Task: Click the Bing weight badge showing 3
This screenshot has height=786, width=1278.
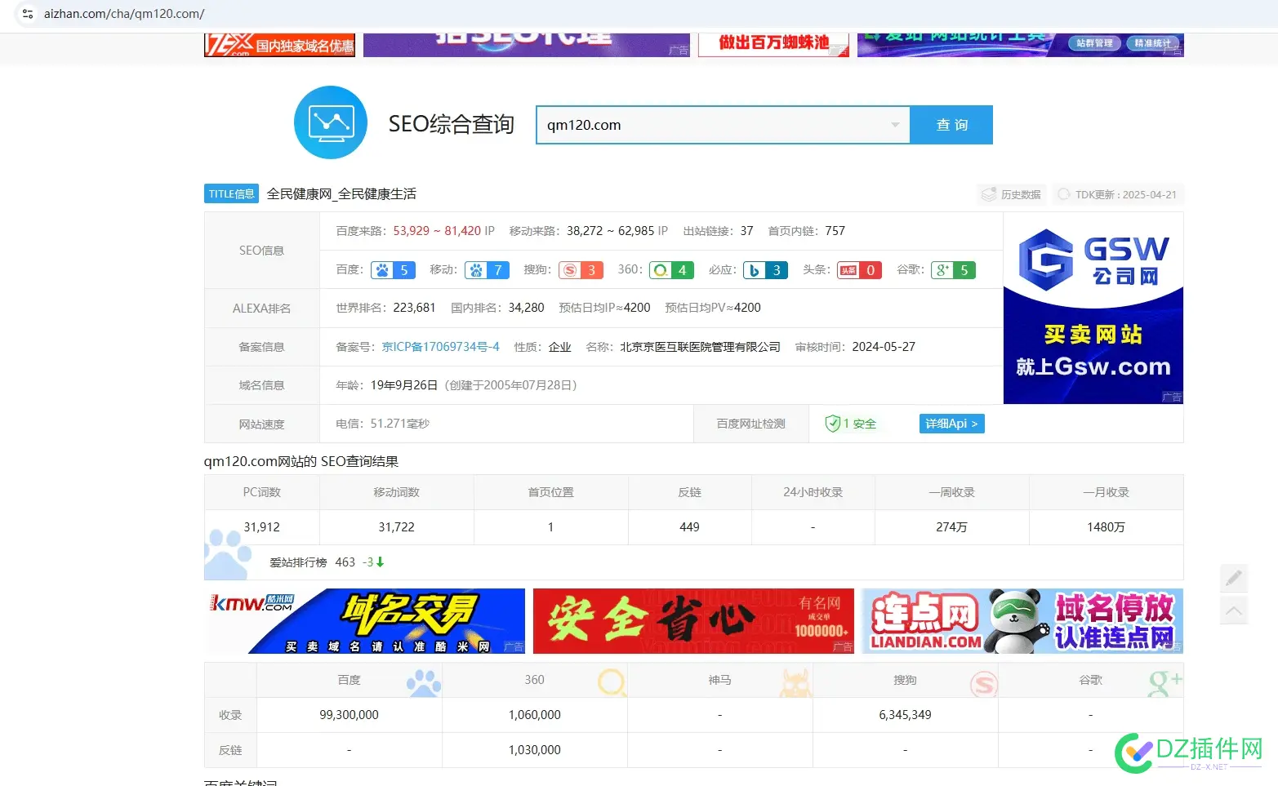Action: click(x=765, y=269)
